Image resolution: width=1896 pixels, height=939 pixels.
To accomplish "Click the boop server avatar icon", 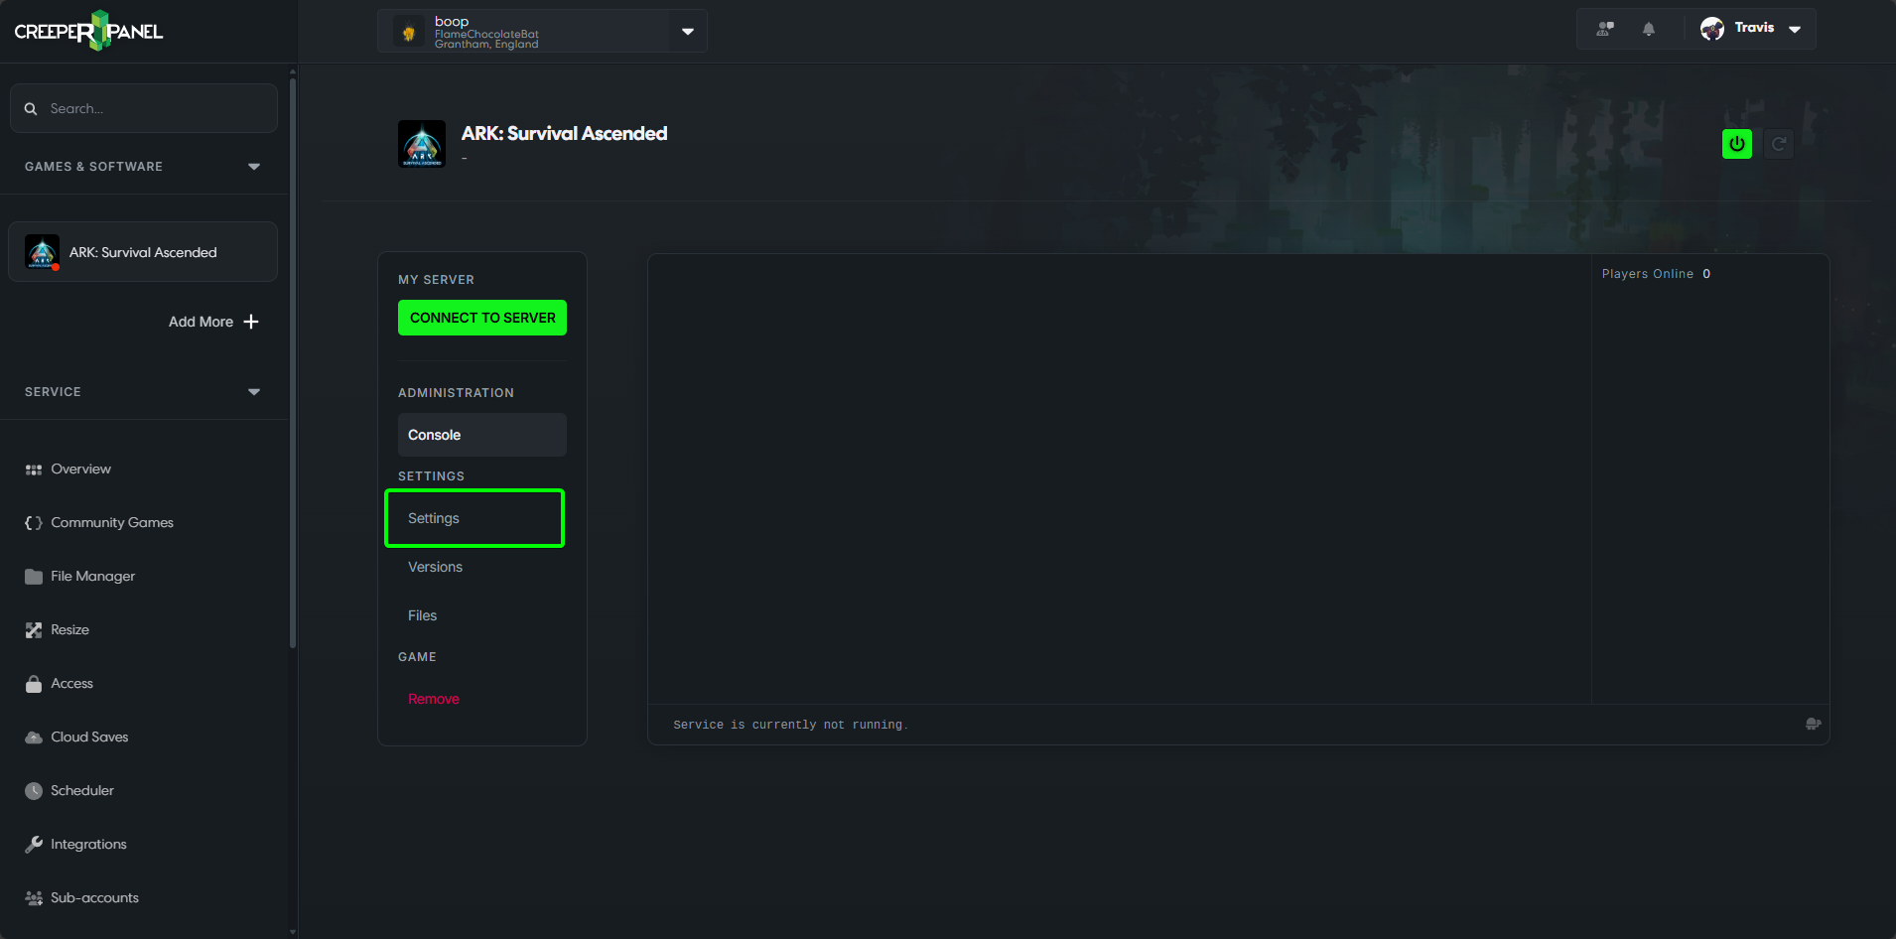I will (x=408, y=32).
